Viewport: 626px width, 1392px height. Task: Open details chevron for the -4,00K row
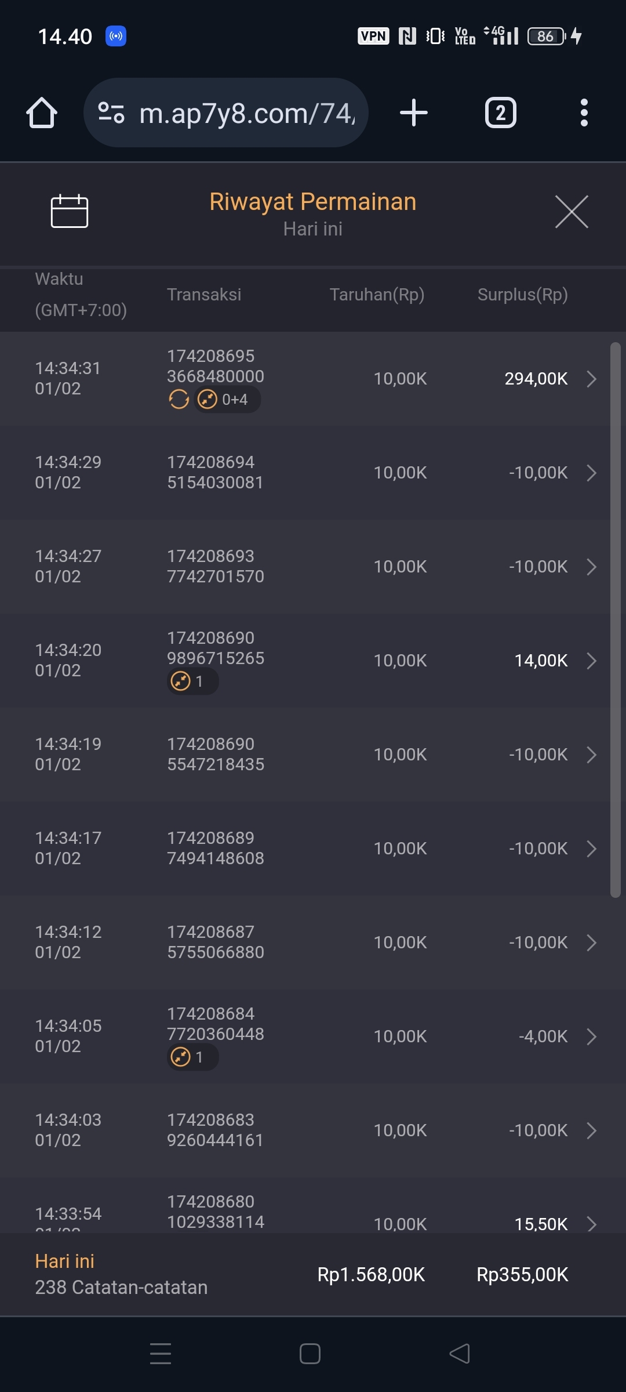coord(591,1036)
